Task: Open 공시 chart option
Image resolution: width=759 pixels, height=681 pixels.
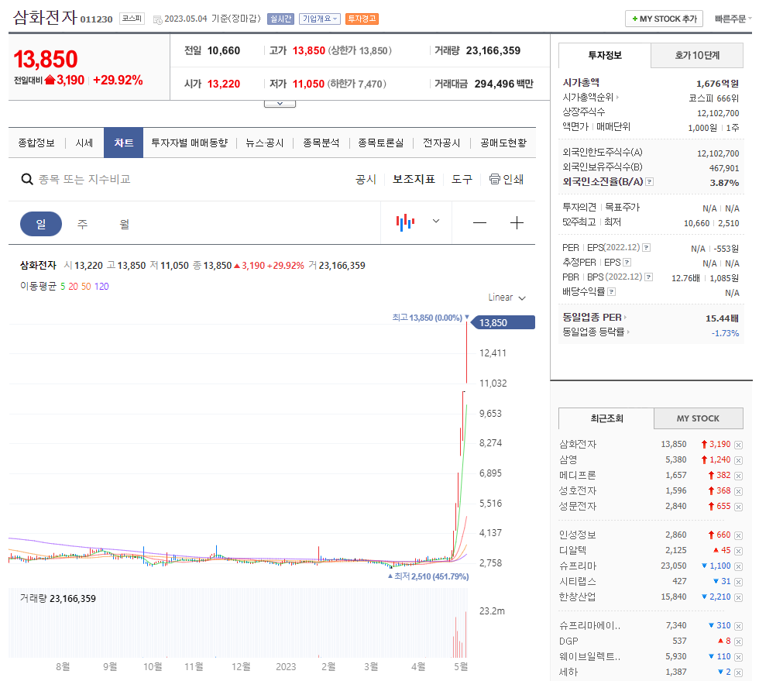Action: (x=366, y=179)
